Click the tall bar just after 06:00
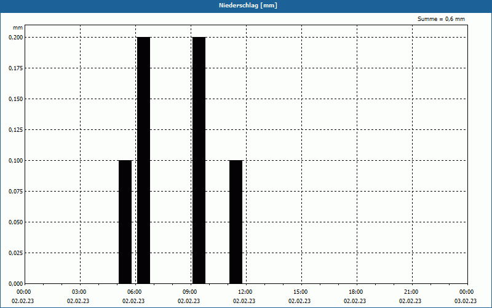 tap(144, 160)
